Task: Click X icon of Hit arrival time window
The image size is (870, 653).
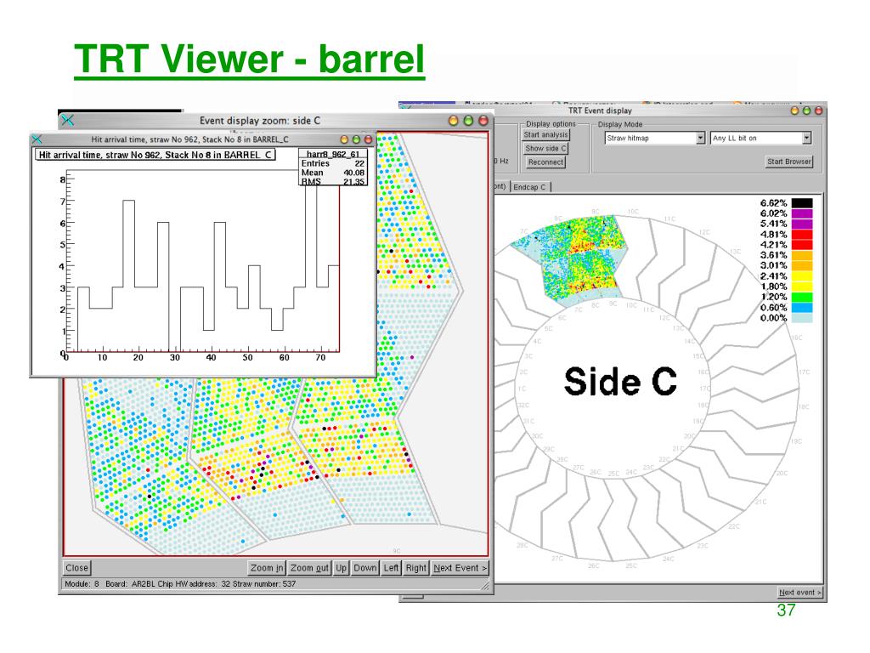Action: coord(37,139)
